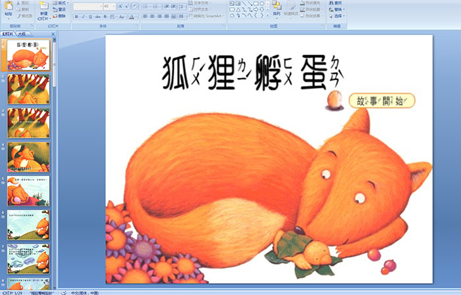Click the New Slide (新建幻灯片) icon

(x=44, y=6)
